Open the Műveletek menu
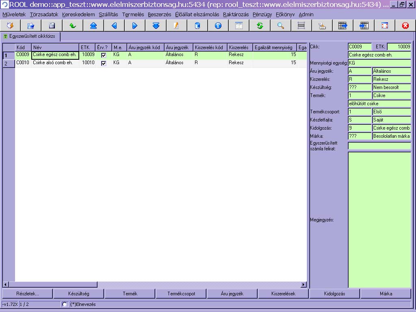Viewport: 416px width, 312px height. [x=14, y=15]
